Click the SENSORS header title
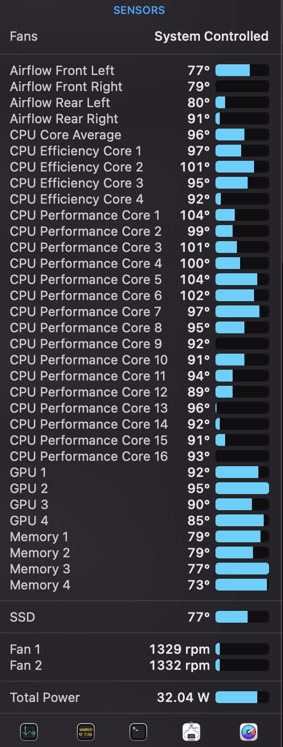Viewport: 283px width, 747px height. pos(139,10)
